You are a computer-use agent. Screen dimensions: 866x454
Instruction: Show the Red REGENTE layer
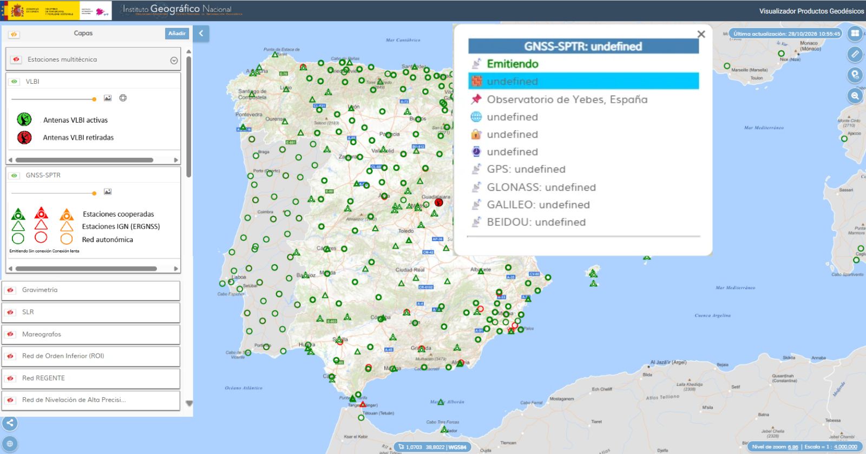point(10,378)
